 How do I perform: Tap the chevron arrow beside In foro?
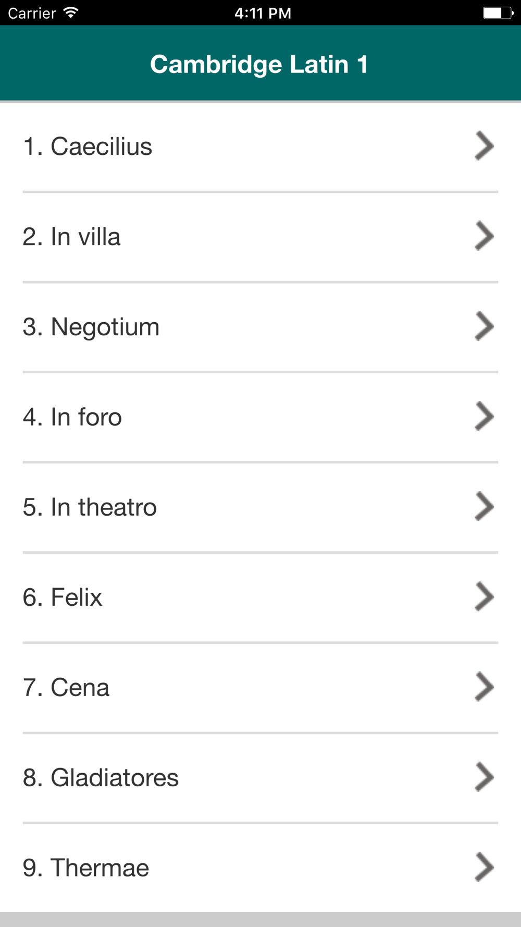click(x=484, y=417)
